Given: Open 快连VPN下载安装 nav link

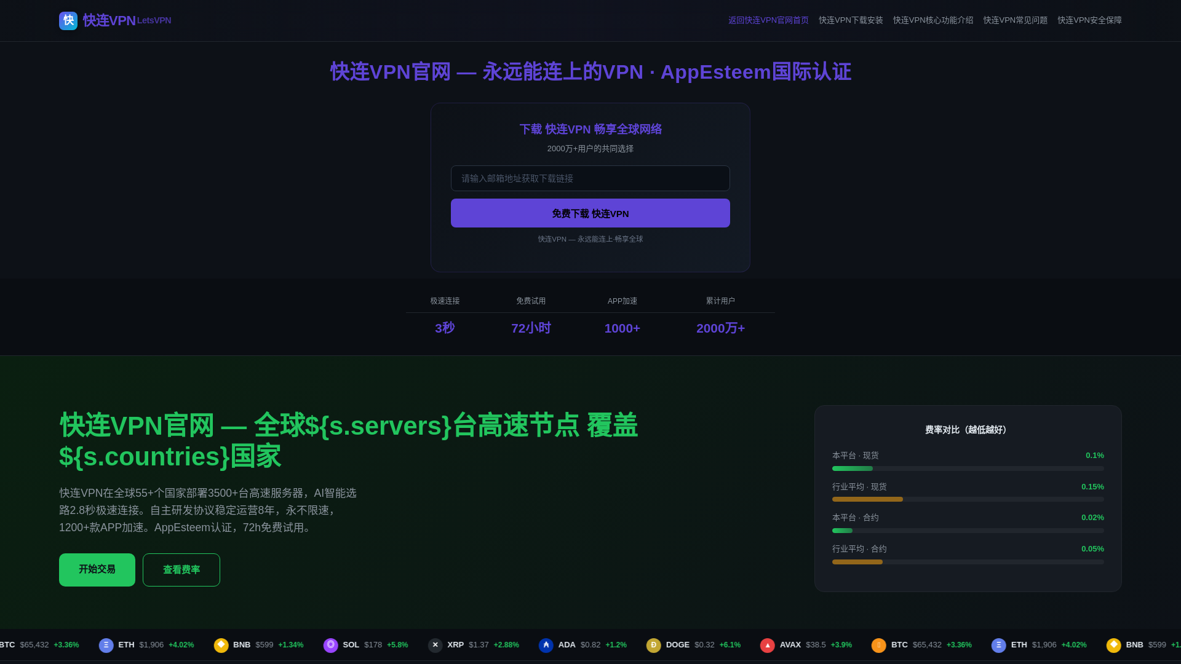Looking at the screenshot, I should pos(851,20).
